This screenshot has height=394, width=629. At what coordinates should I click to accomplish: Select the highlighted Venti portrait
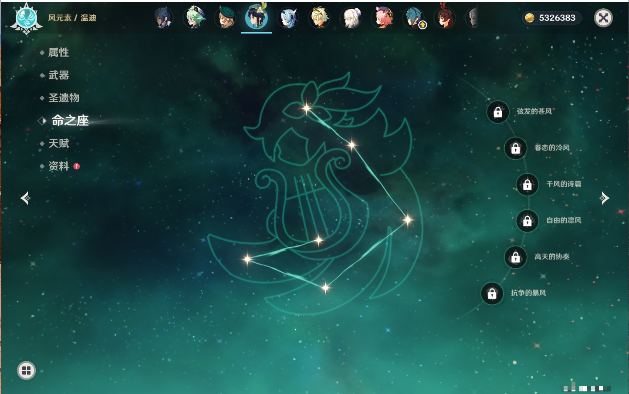click(x=257, y=17)
